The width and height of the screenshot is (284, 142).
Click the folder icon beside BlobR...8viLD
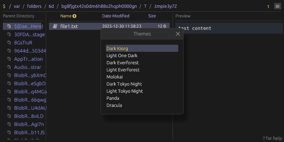pyautogui.click(x=9, y=116)
